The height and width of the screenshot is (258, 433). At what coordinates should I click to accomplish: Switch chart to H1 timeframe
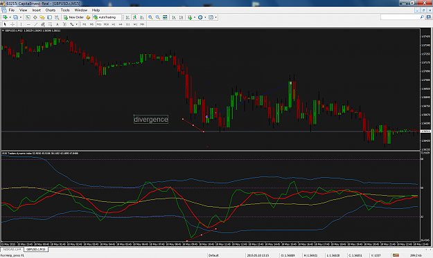pos(114,24)
